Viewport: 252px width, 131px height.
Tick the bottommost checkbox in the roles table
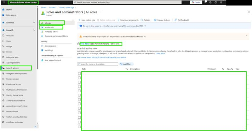pos(79,127)
